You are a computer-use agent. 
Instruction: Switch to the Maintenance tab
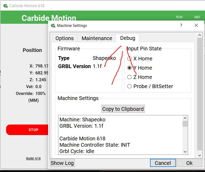point(97,38)
